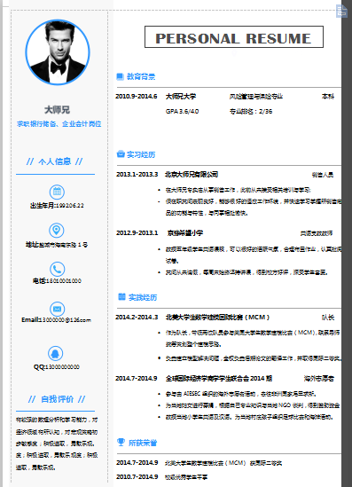The height and width of the screenshot is (487, 352).
Task: Click the calendar icon above 出生年月
Action: coord(57,192)
